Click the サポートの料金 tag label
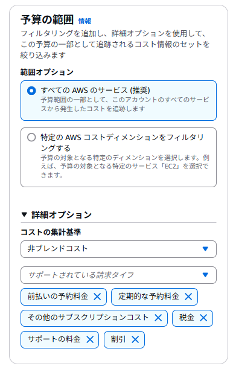The height and width of the screenshot is (366, 236). coord(54,339)
